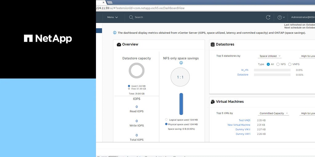Screen dimensions: 315x157
Task: Open the kr_nfs datastore link
Action: [245, 70]
